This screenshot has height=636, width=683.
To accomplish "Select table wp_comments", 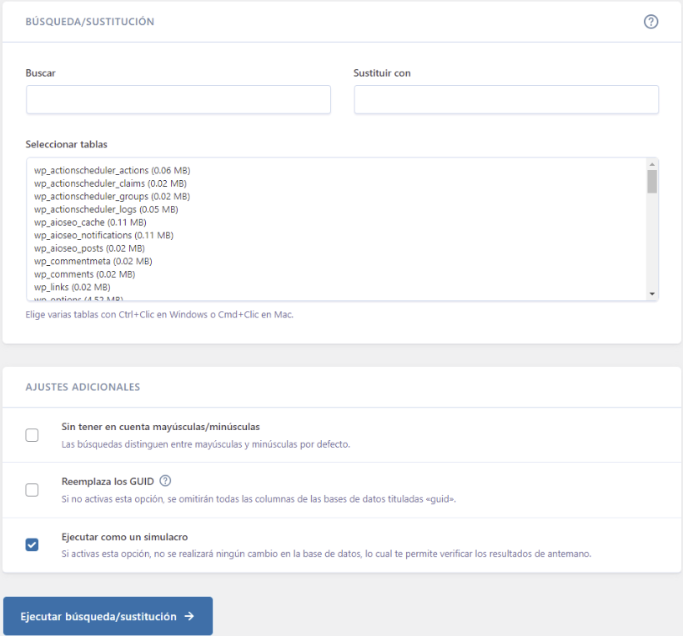I will click(84, 274).
